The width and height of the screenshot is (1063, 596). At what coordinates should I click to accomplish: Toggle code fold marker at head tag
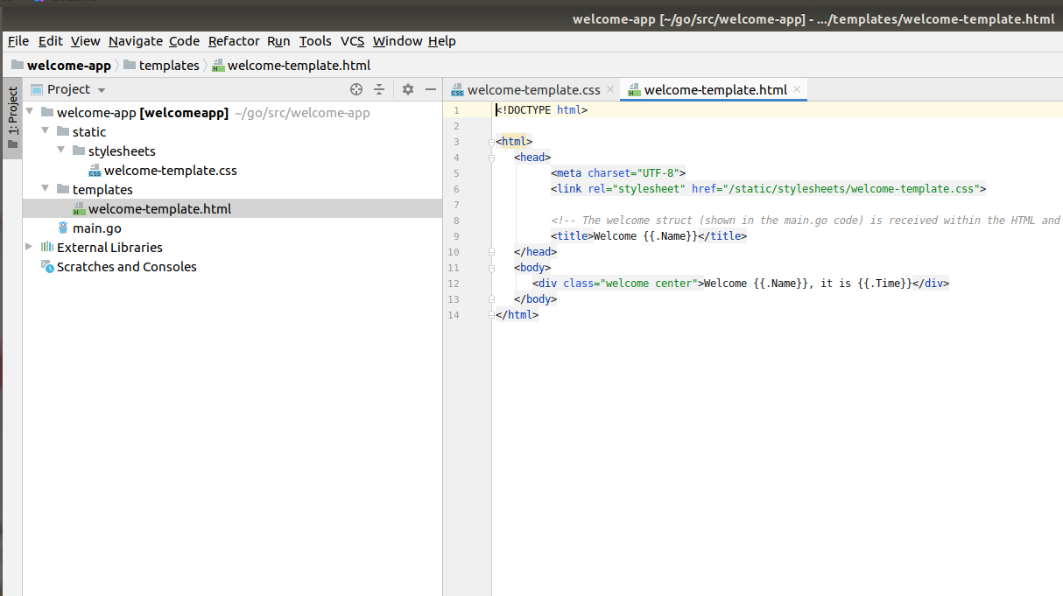point(492,158)
